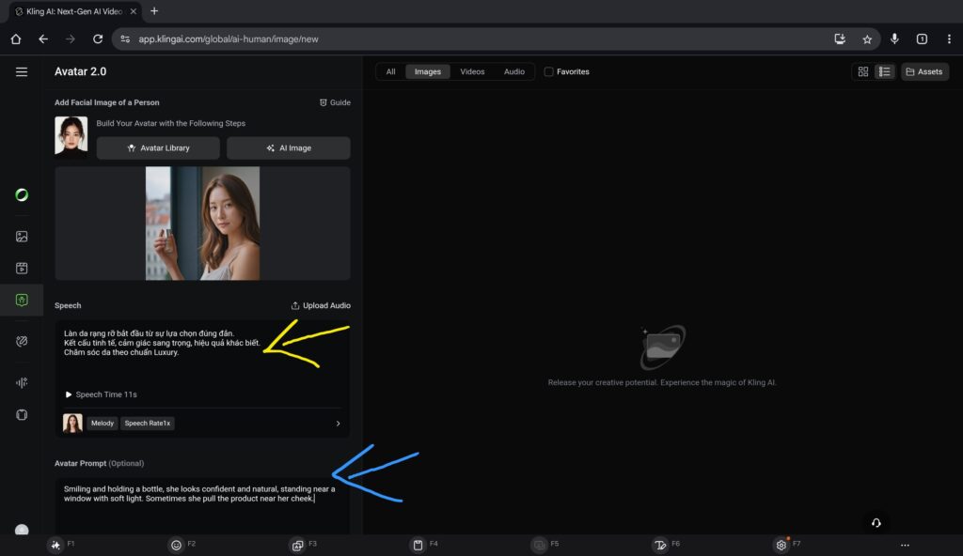Open the Avatar Library
The width and height of the screenshot is (963, 556).
point(158,148)
